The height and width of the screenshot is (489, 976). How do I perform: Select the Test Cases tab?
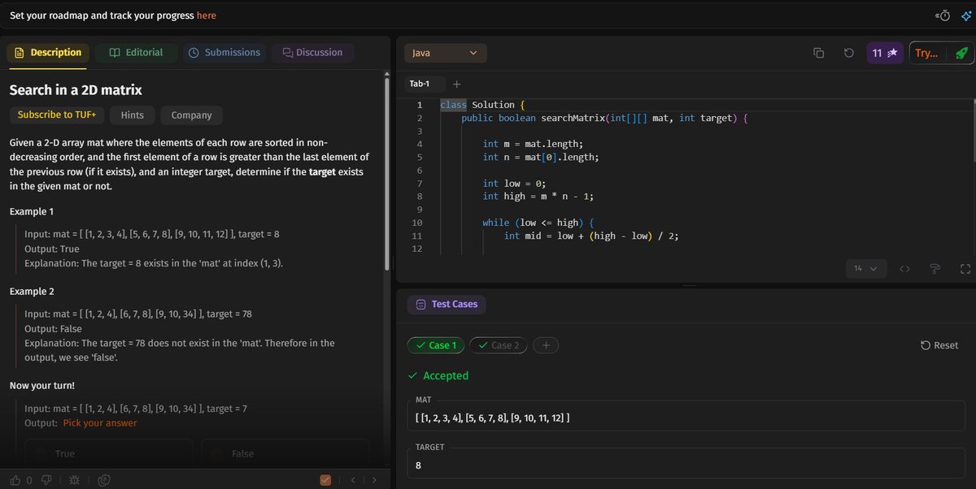tap(446, 304)
